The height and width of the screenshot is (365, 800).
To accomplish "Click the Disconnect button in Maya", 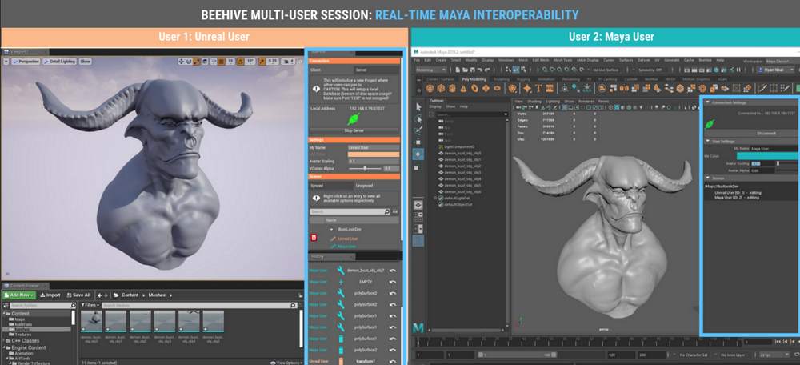I will (x=766, y=134).
